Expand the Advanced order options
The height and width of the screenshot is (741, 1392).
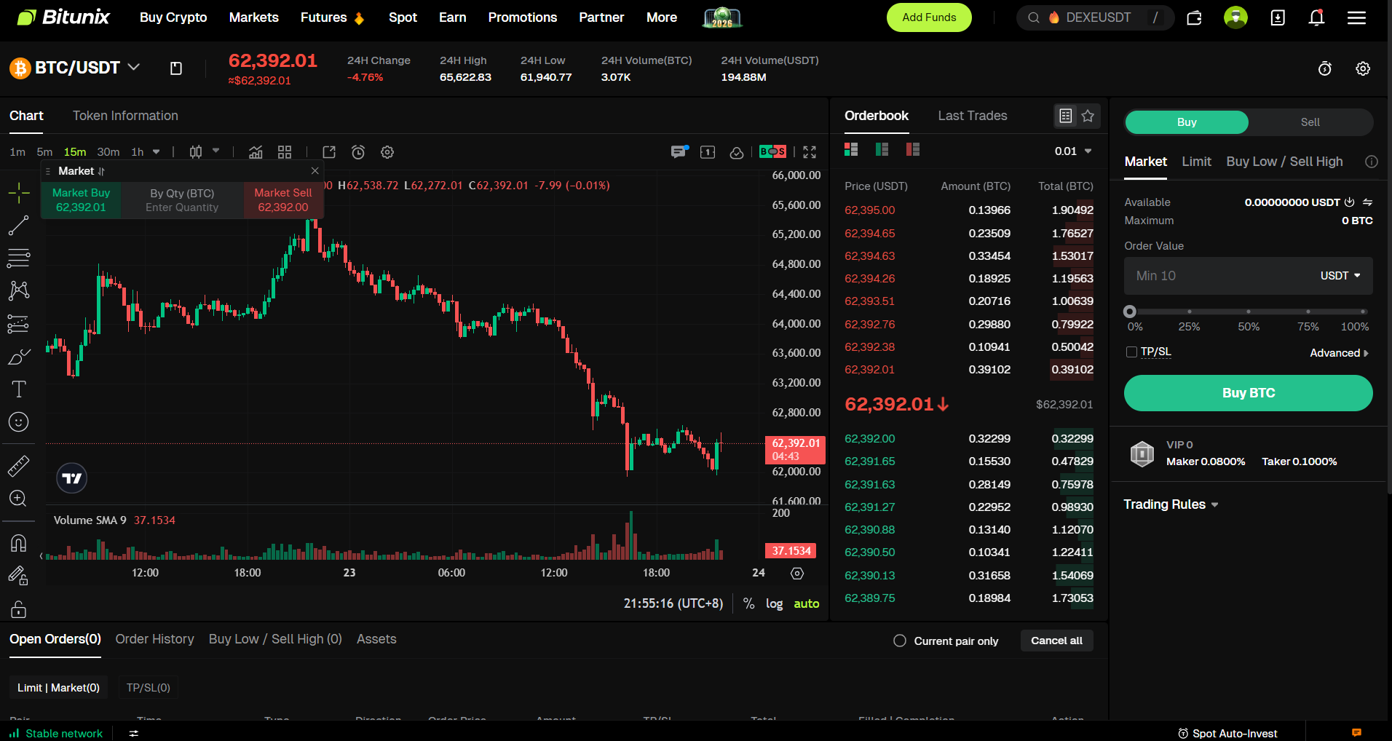coord(1339,353)
